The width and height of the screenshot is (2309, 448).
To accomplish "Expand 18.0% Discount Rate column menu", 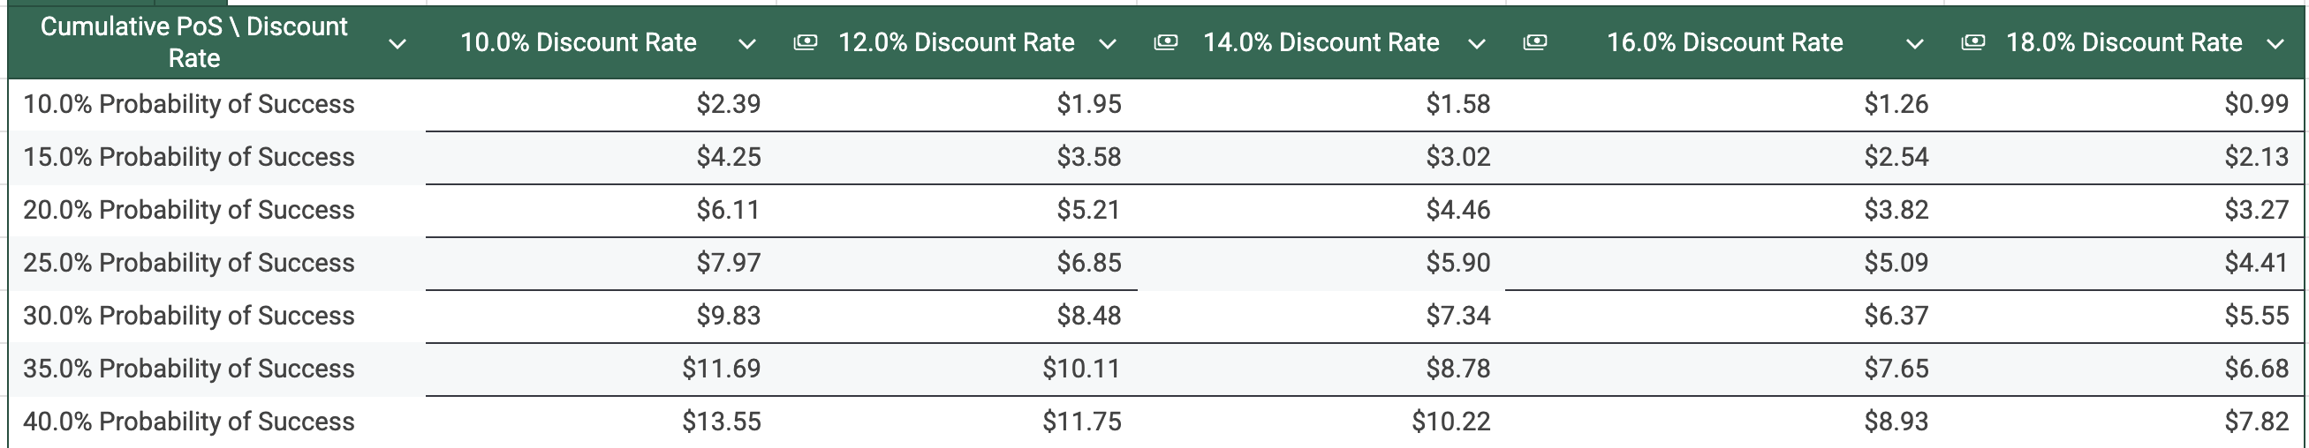I will (2275, 44).
